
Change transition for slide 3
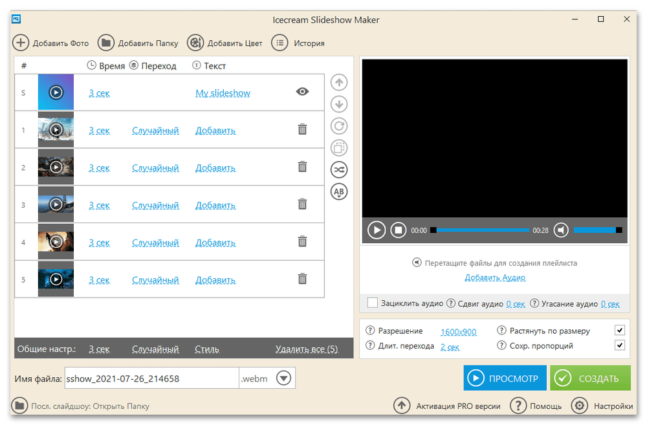(x=155, y=205)
